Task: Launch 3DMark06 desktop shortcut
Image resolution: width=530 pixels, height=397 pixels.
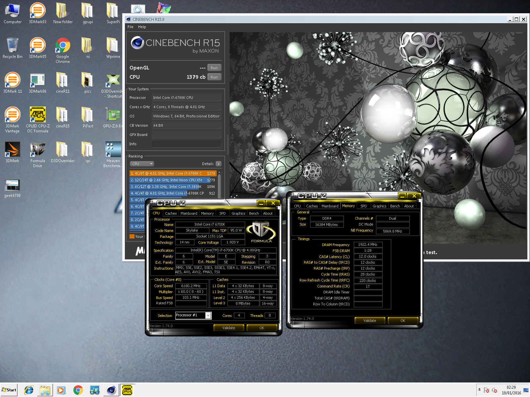Action: pyautogui.click(x=37, y=83)
